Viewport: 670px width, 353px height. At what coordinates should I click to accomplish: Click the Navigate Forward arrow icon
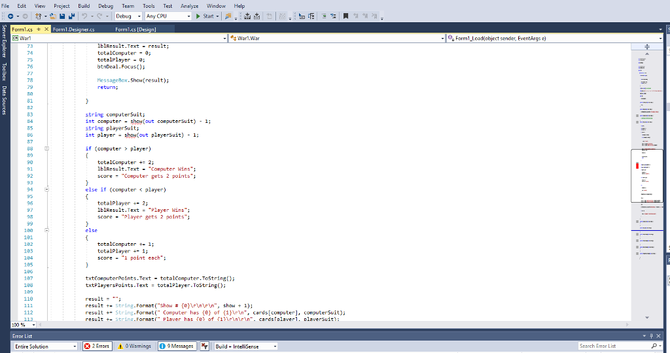[26, 16]
